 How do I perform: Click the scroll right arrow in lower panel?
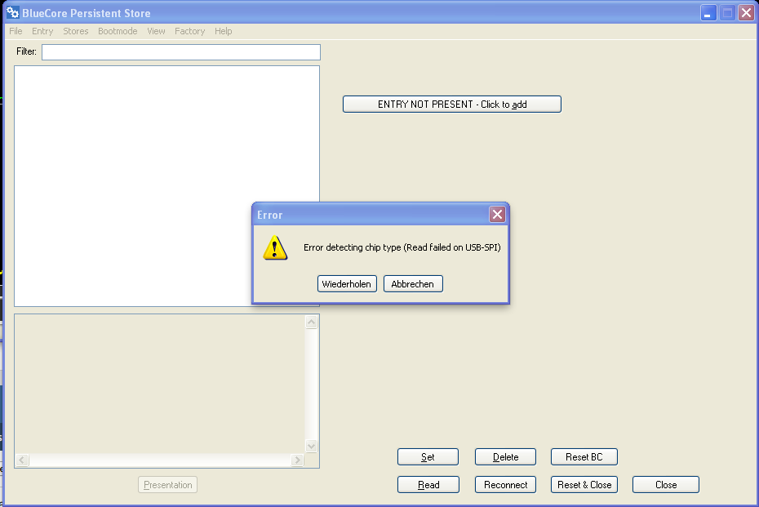click(296, 460)
